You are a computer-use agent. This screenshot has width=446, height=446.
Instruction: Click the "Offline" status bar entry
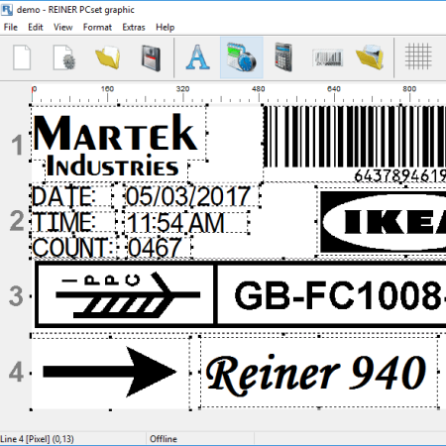pyautogui.click(x=164, y=439)
